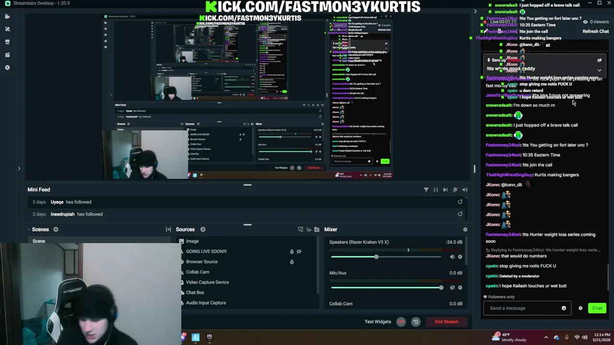The height and width of the screenshot is (345, 614).
Task: Click the weather widget in taskbar
Action: point(509,337)
